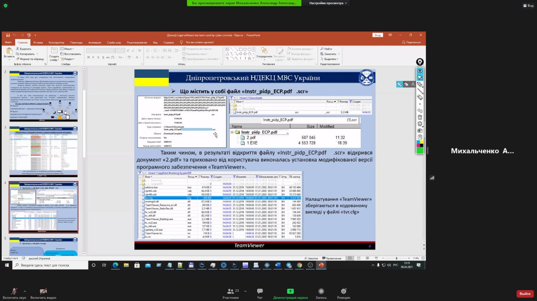Click Восстановить in the Слайды group
This screenshot has height=301, width=537.
point(71,54)
